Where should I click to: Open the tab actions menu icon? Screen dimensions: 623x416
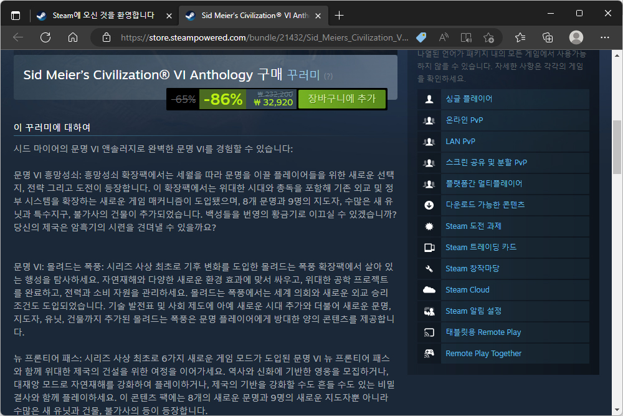(x=16, y=16)
